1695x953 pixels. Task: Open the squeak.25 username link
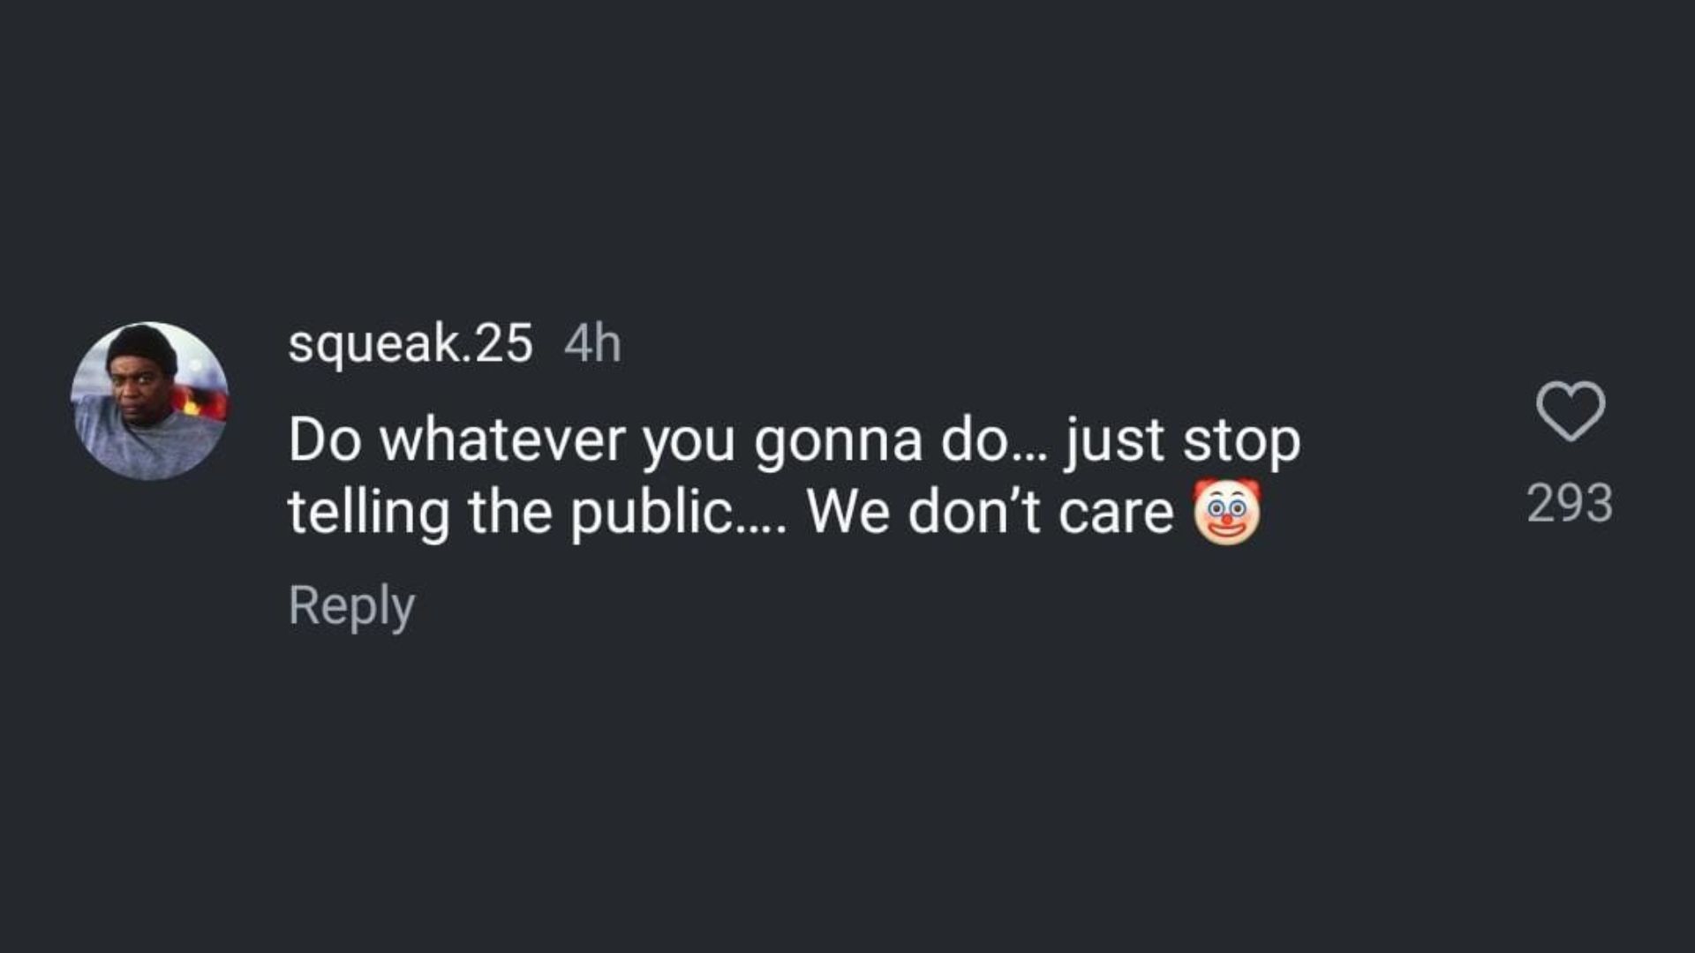[411, 343]
